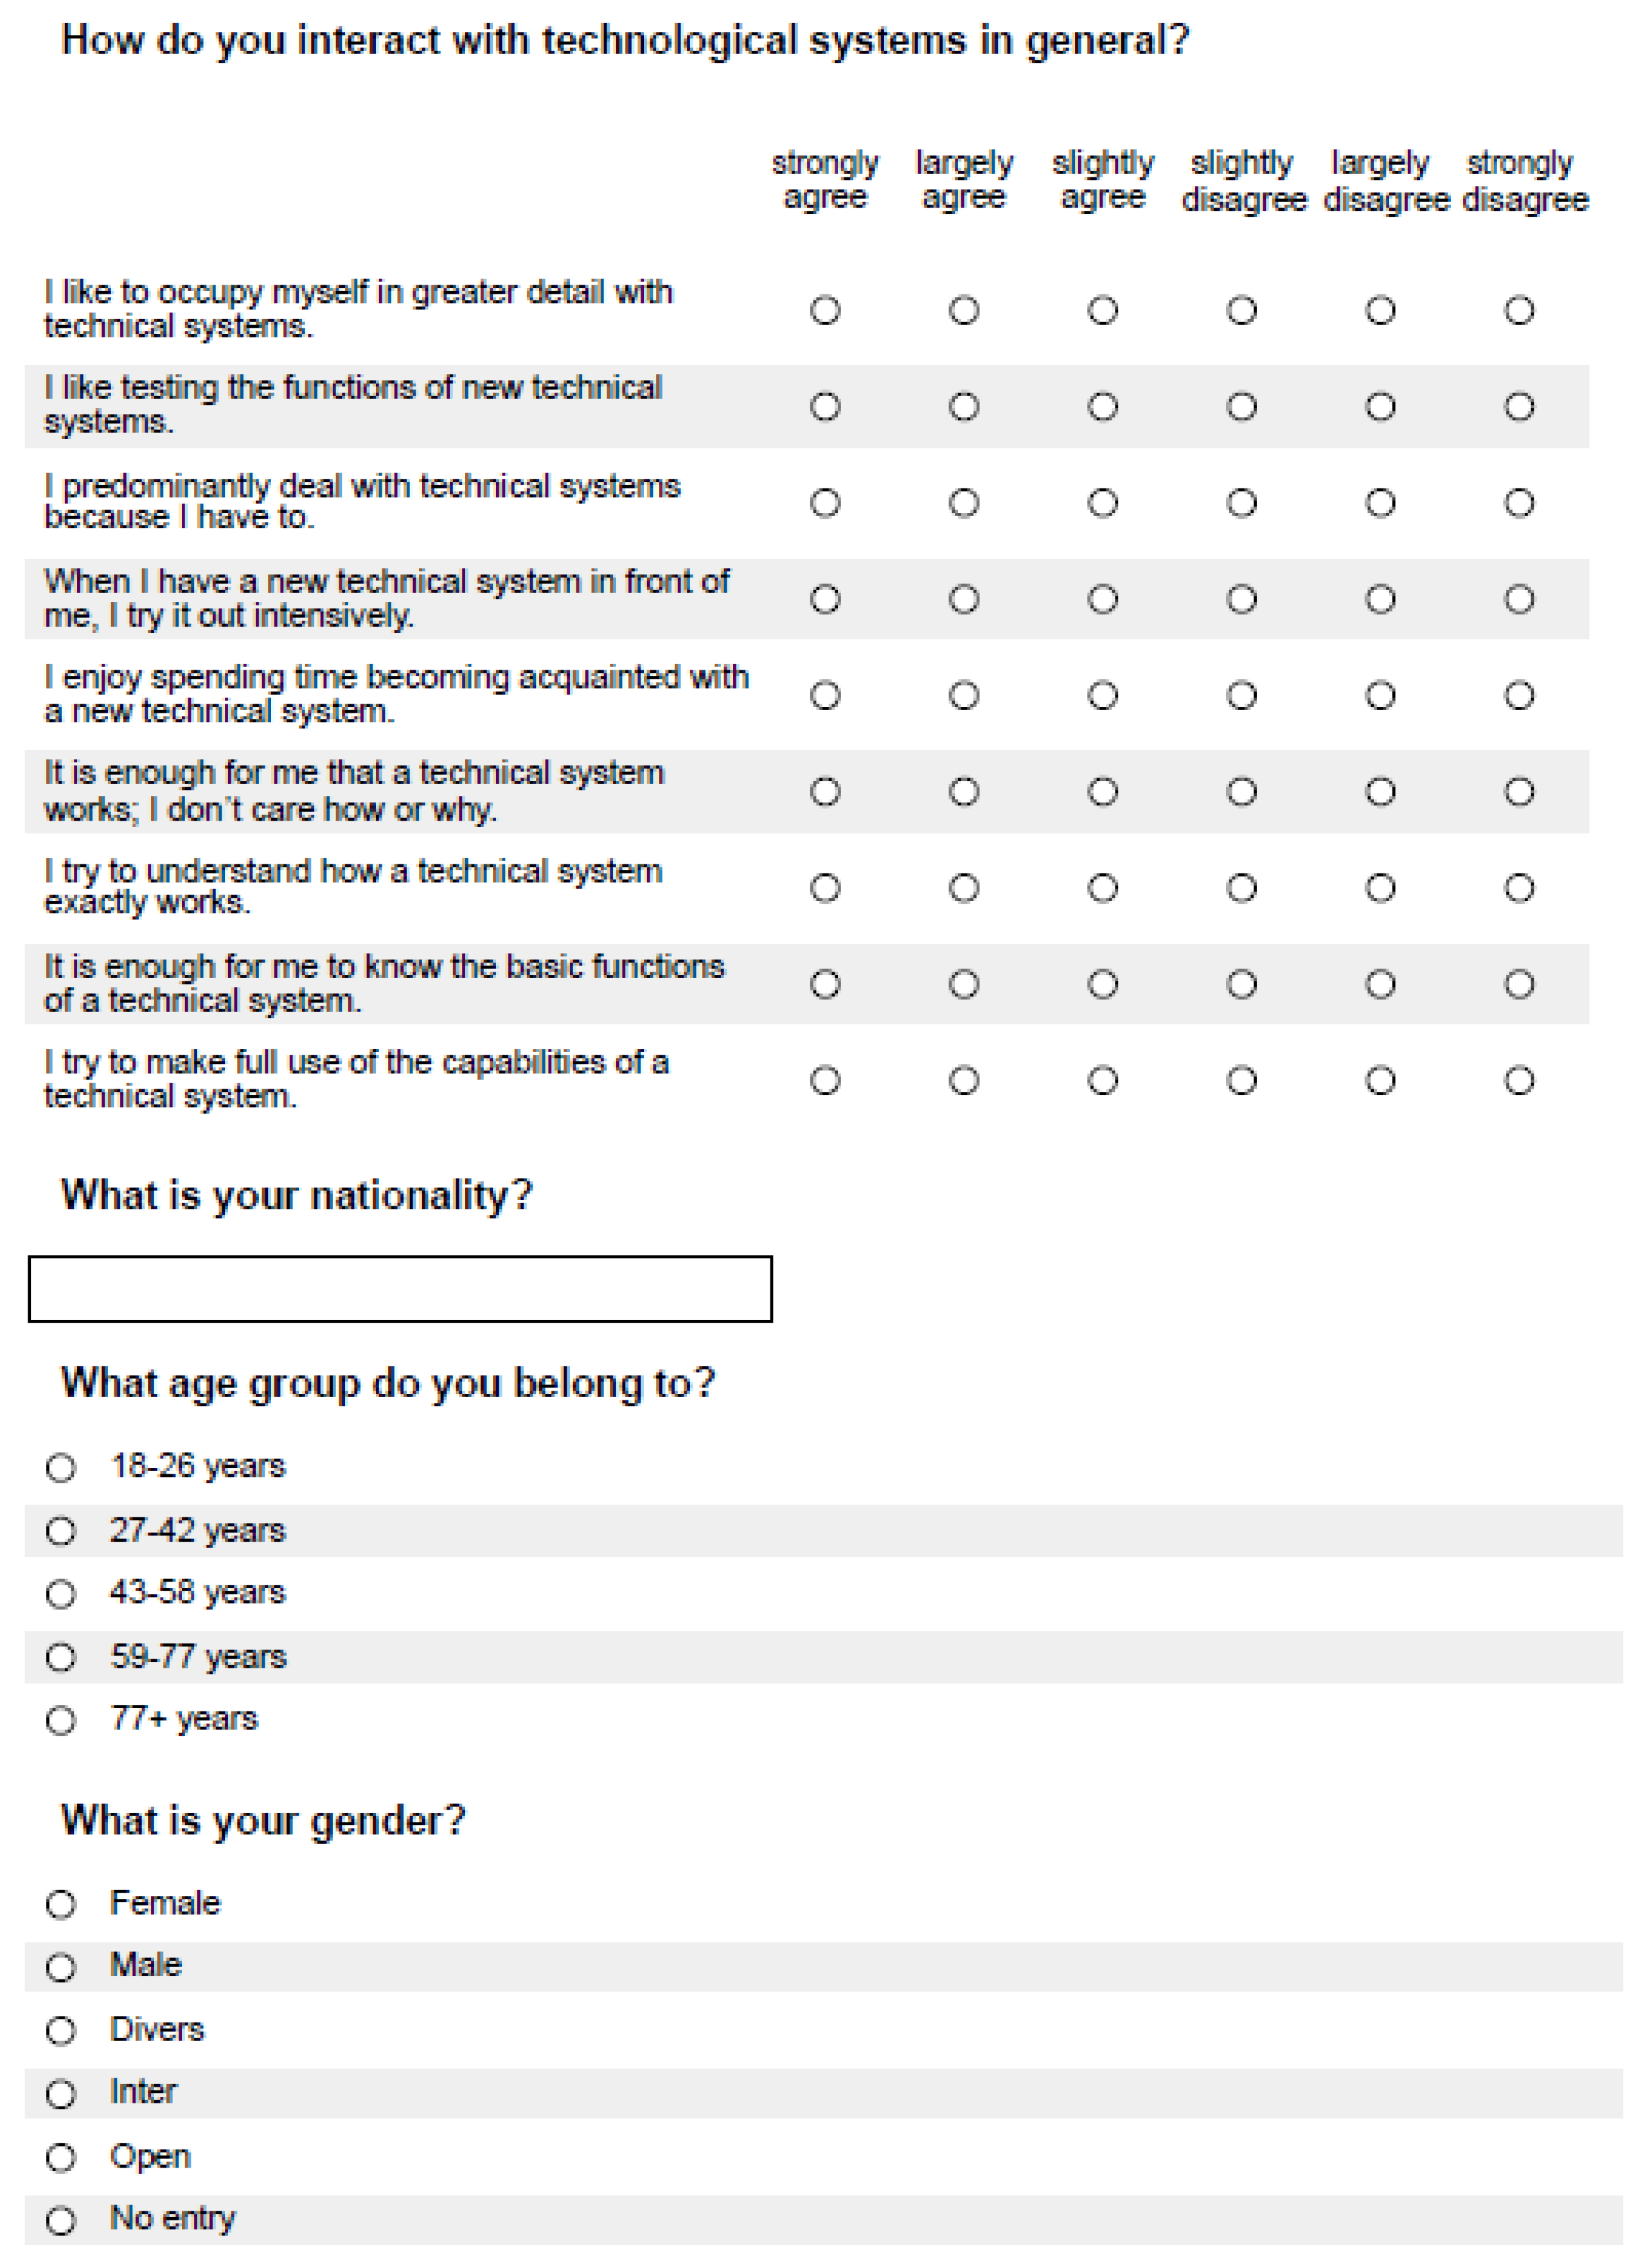Click the nationality text input field
This screenshot has width=1652, height=2266.
400,1289
